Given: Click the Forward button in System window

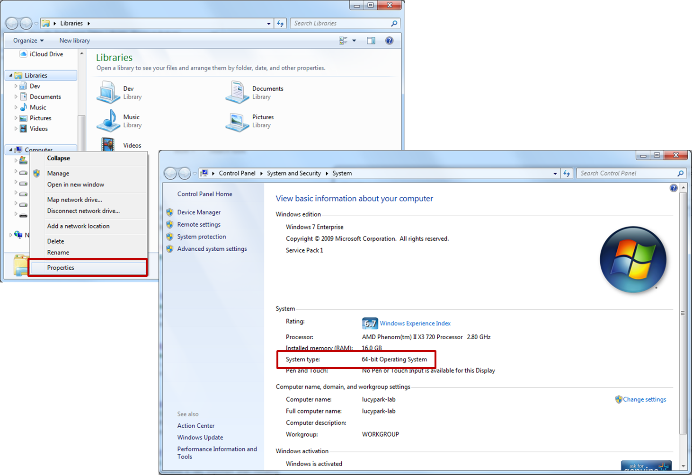Looking at the screenshot, I should pos(185,174).
